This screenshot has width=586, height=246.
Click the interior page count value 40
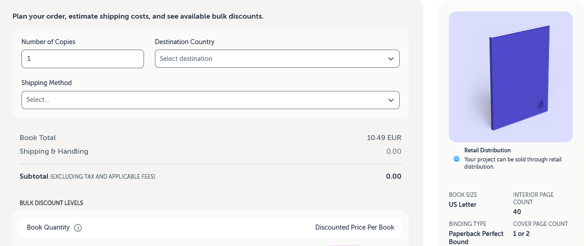pyautogui.click(x=517, y=212)
